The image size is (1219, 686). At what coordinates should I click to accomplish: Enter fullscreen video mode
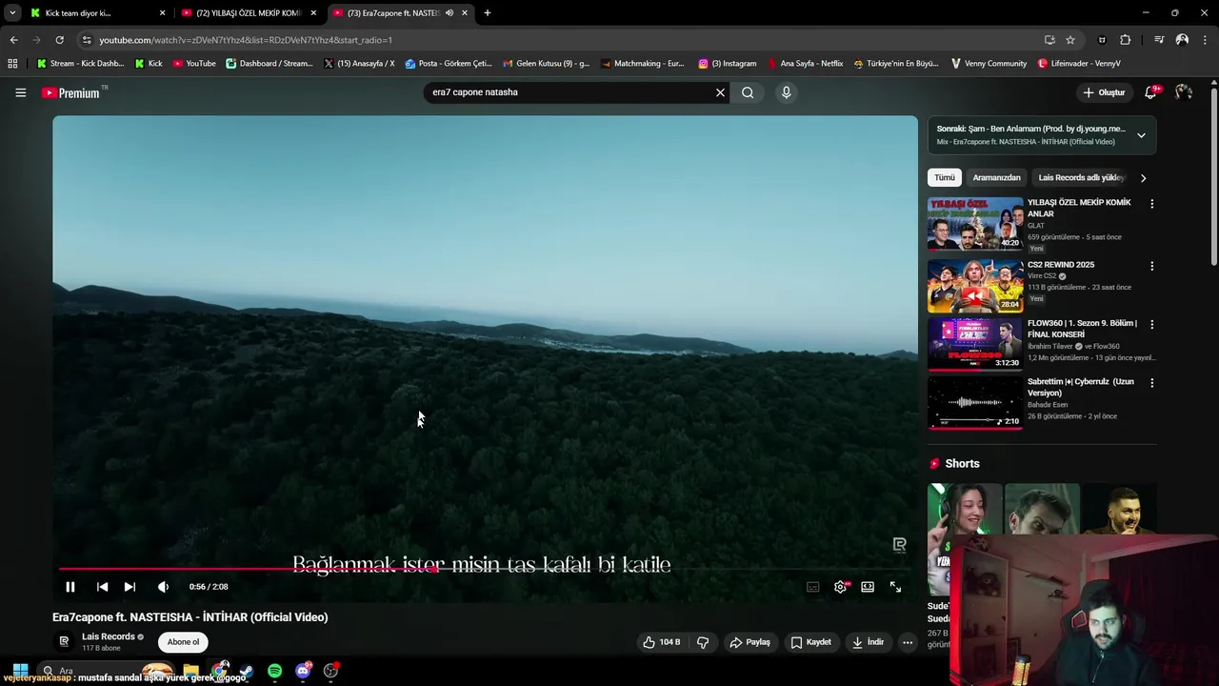895,587
